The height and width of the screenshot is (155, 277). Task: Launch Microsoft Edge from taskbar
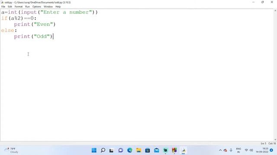[130, 150]
